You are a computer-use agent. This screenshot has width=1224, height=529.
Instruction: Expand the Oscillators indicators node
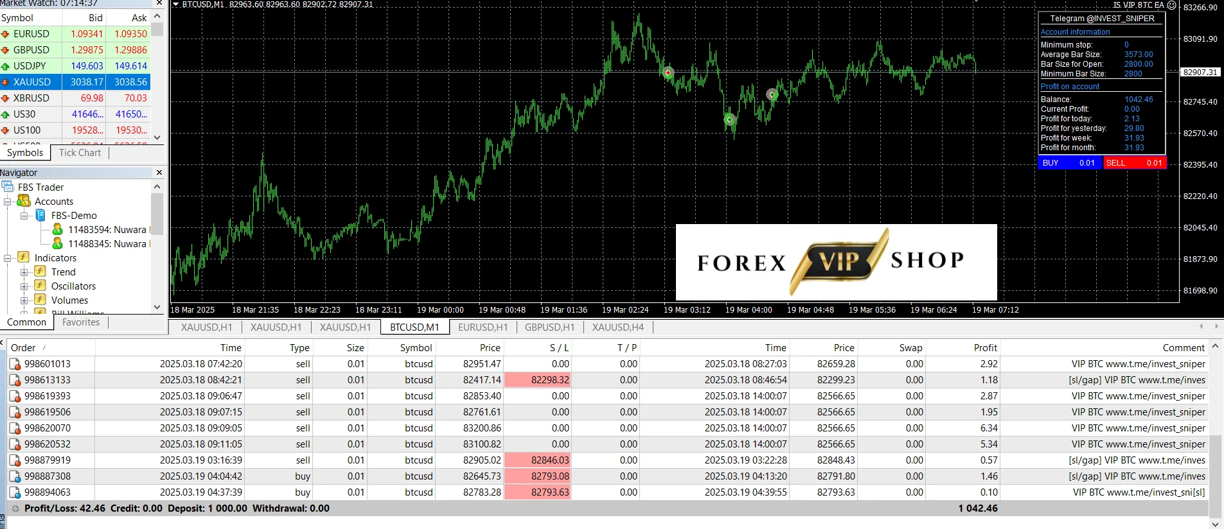[24, 286]
